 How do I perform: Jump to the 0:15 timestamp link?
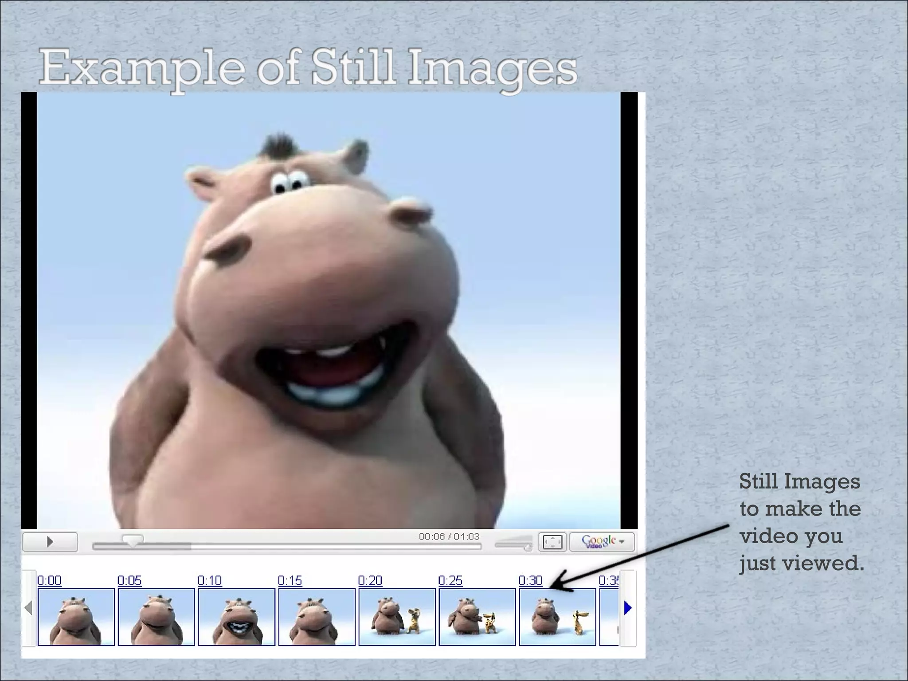[x=290, y=580]
